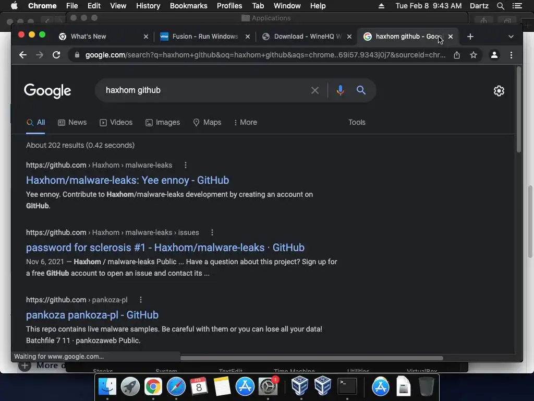Click the address bar URL
Viewport: 534px width, 401px height.
tap(265, 55)
